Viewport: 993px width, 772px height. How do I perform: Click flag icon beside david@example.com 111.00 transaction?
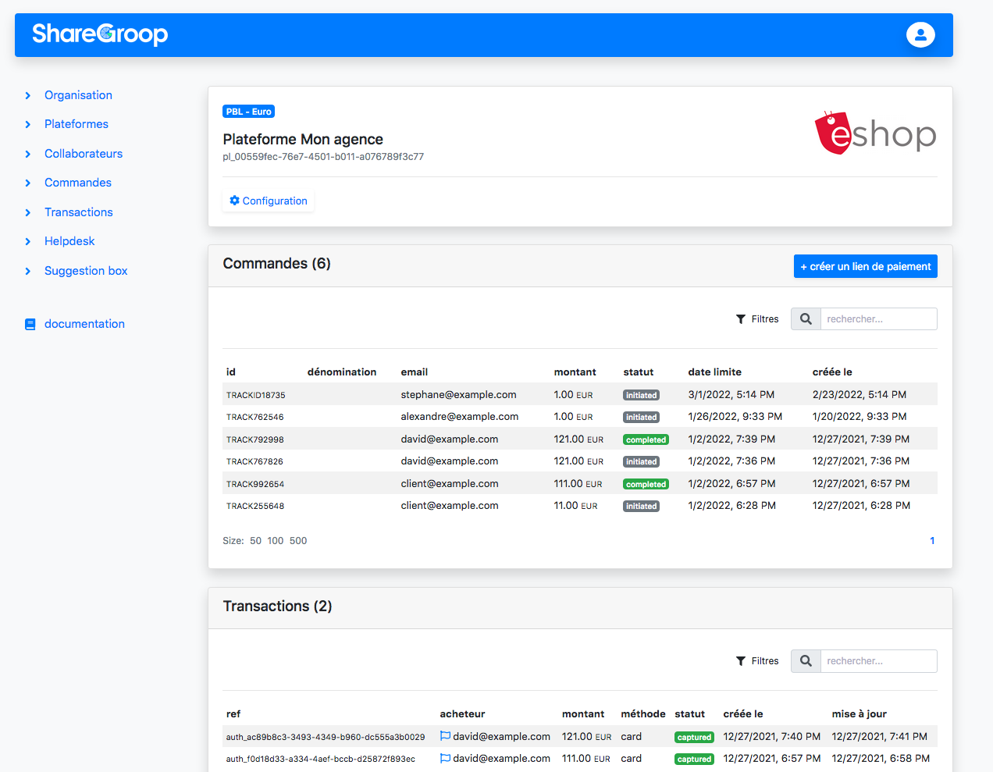coord(445,758)
